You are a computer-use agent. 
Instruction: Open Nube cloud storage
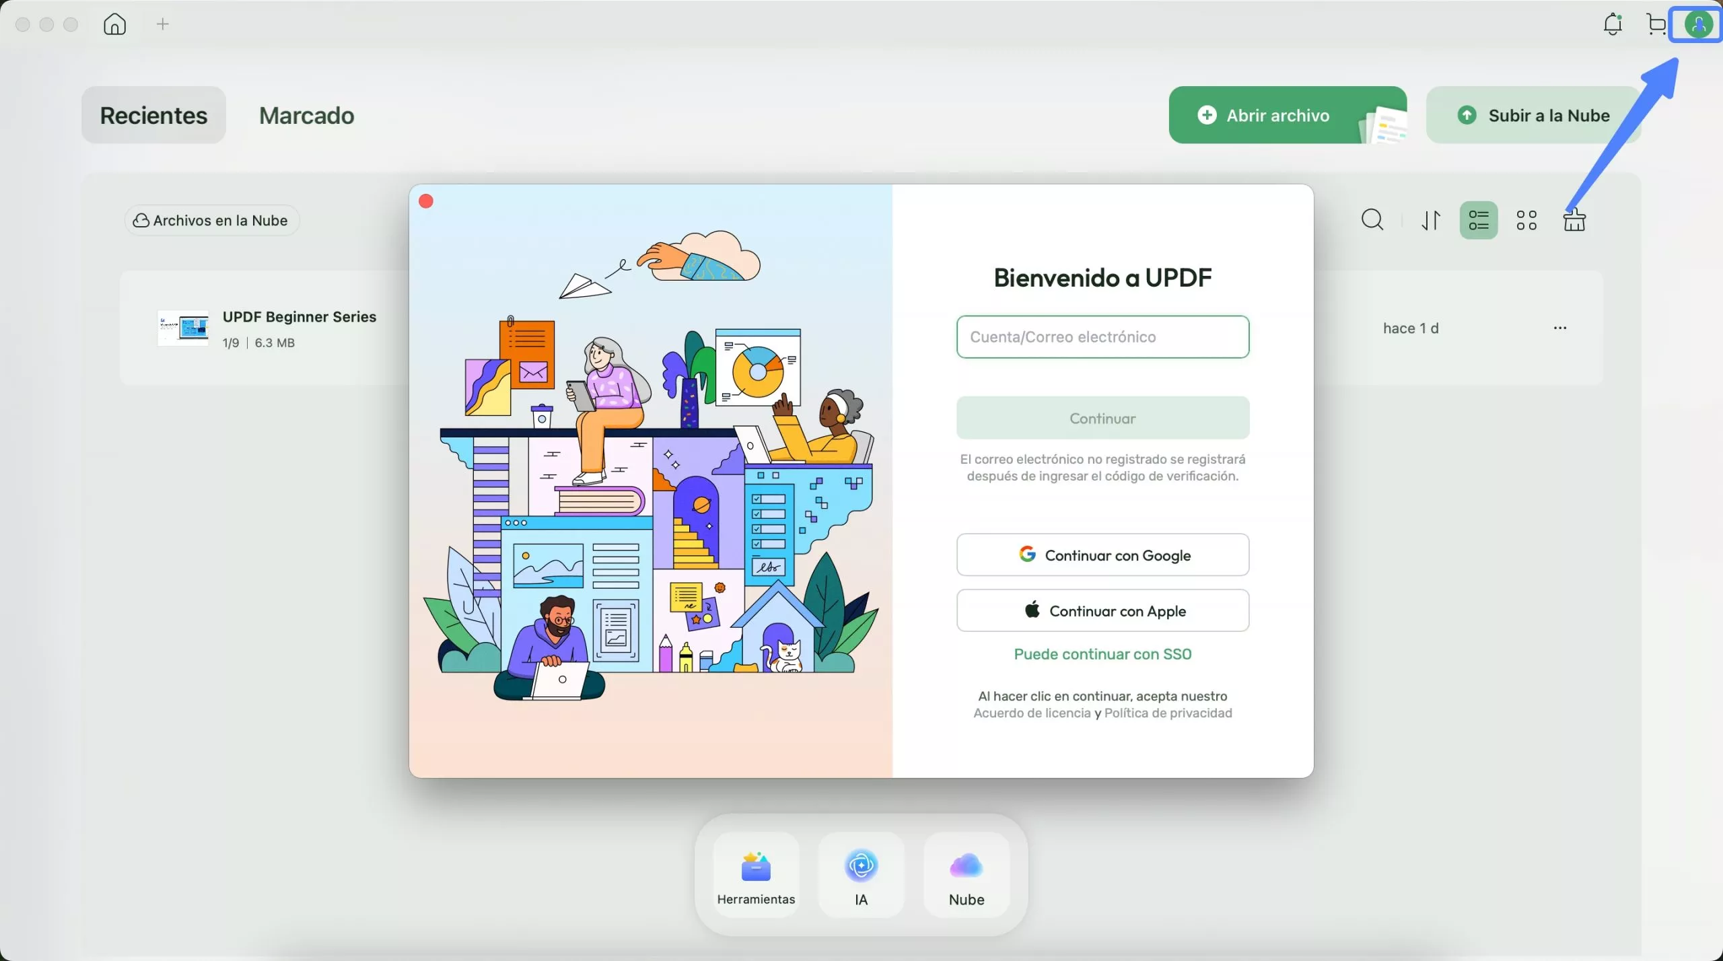pyautogui.click(x=966, y=875)
